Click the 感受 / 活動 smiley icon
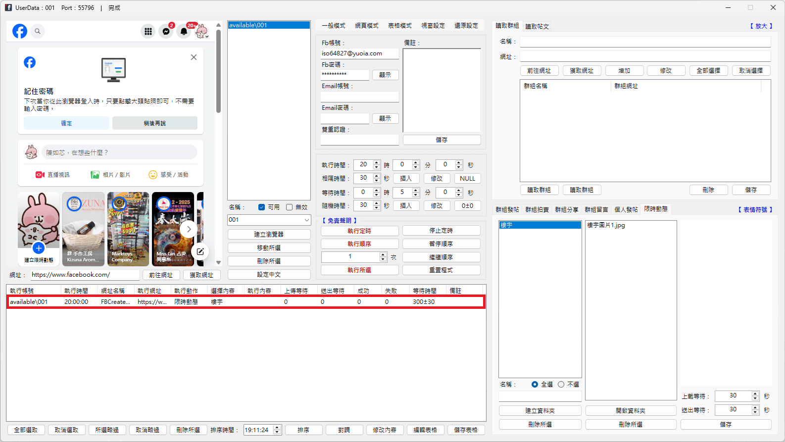This screenshot has height=442, width=785. pos(153,175)
